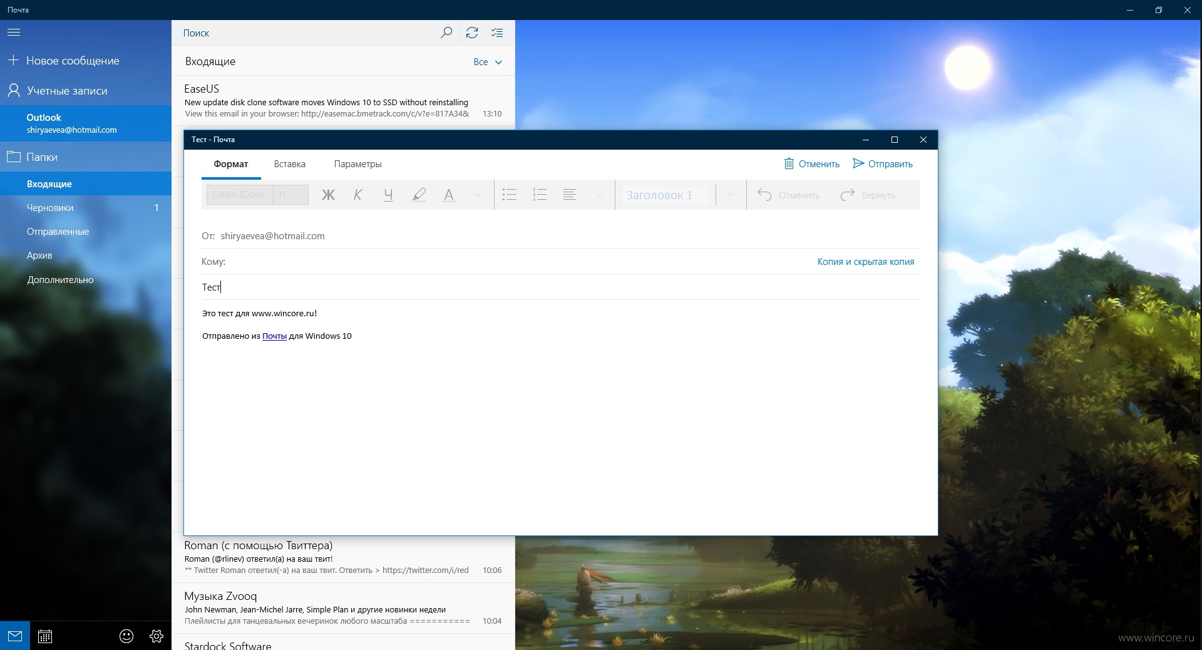
Task: Switch to the Параметры tab
Action: coord(358,164)
